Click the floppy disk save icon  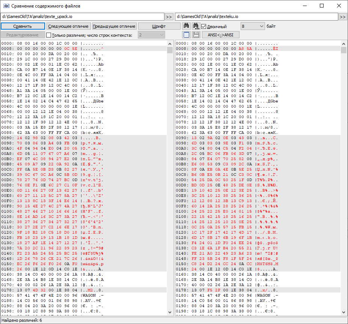196,35
